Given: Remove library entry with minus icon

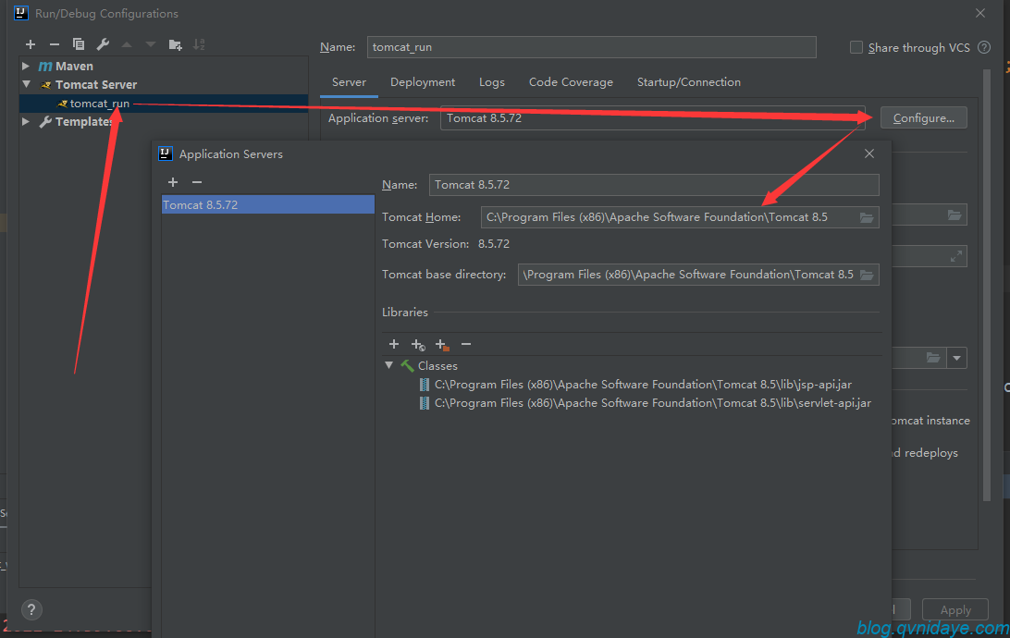Looking at the screenshot, I should pyautogui.click(x=466, y=345).
